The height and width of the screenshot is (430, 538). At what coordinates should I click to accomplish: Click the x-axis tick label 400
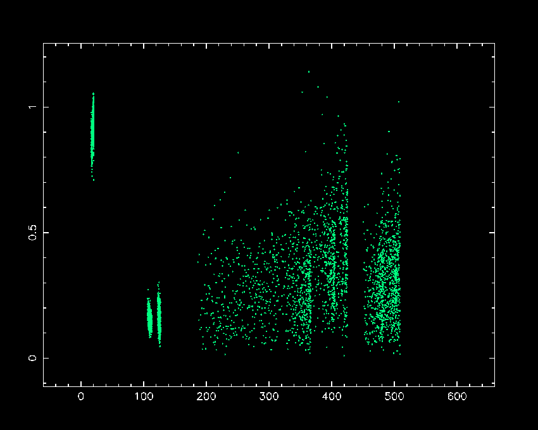click(332, 396)
